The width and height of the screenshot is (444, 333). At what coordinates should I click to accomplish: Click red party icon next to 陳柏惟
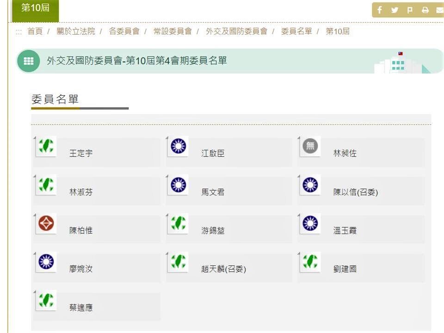pos(46,223)
